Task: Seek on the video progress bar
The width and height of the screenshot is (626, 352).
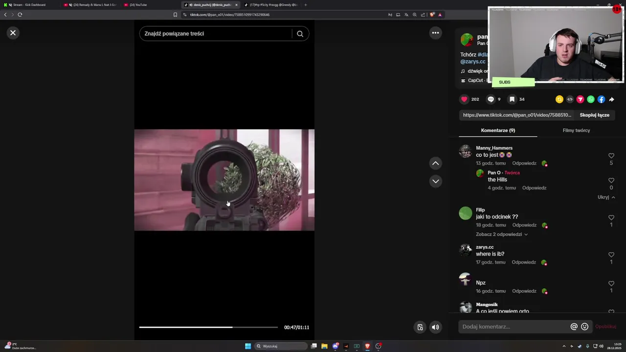Action: tap(208, 327)
